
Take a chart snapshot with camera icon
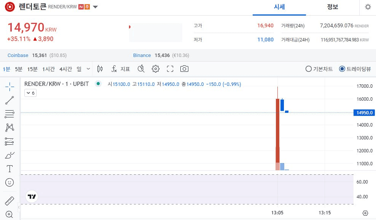184,69
